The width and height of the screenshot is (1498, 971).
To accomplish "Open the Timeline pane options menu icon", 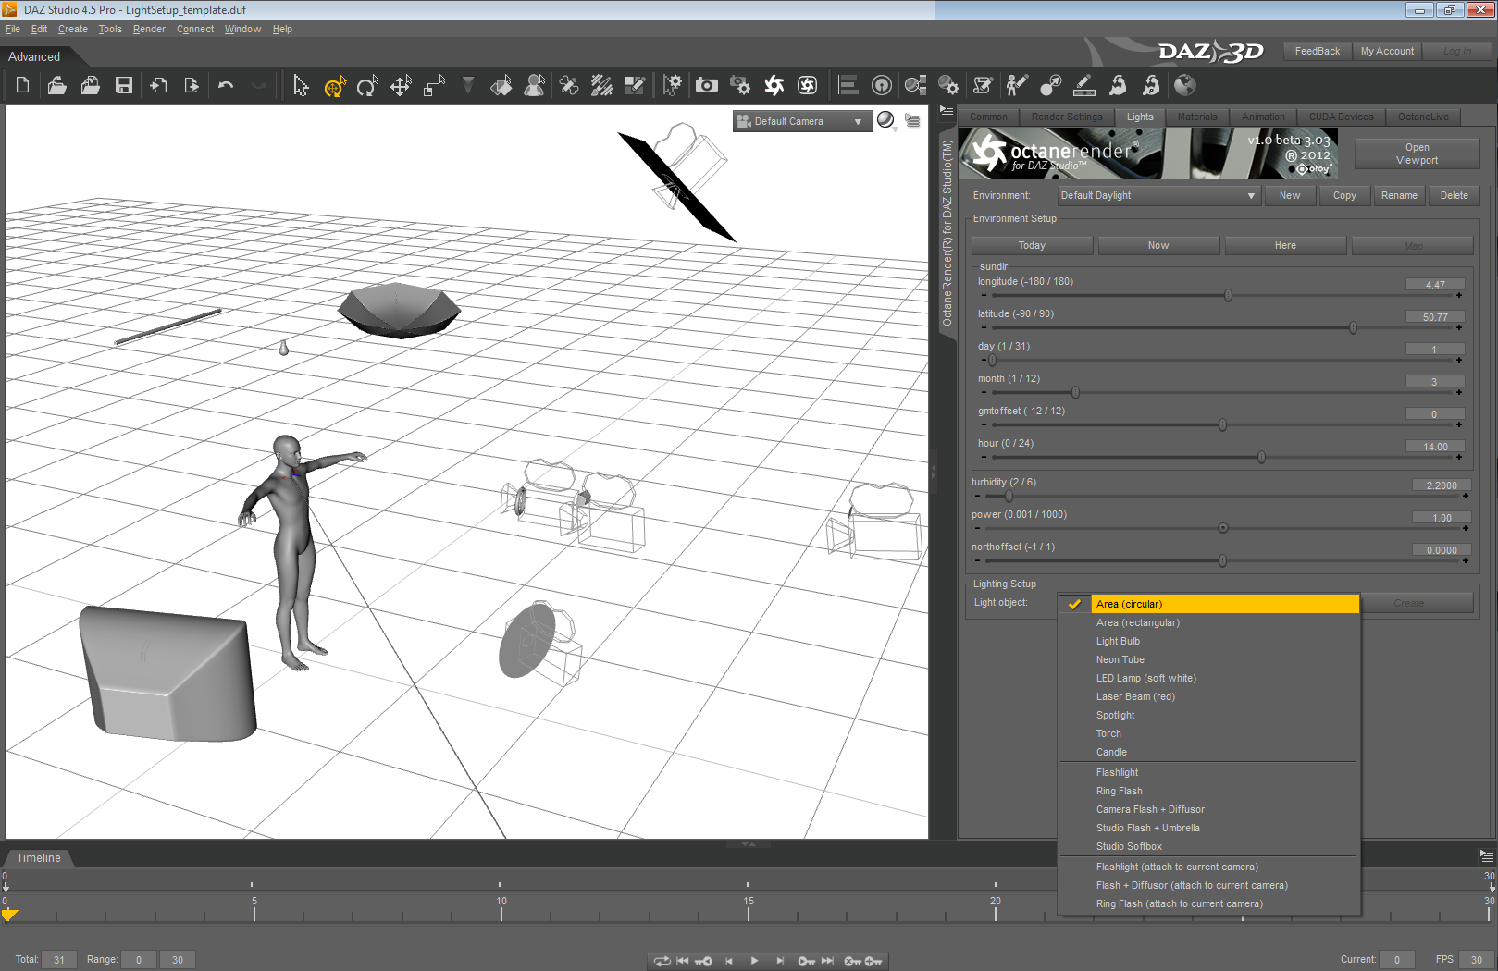I will (1486, 856).
